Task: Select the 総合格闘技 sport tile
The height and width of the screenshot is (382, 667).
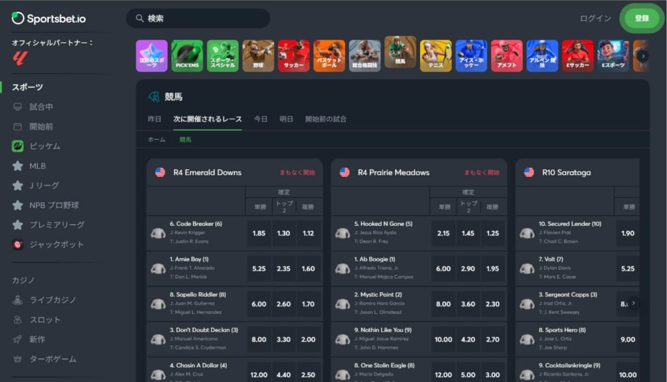Action: pos(365,56)
